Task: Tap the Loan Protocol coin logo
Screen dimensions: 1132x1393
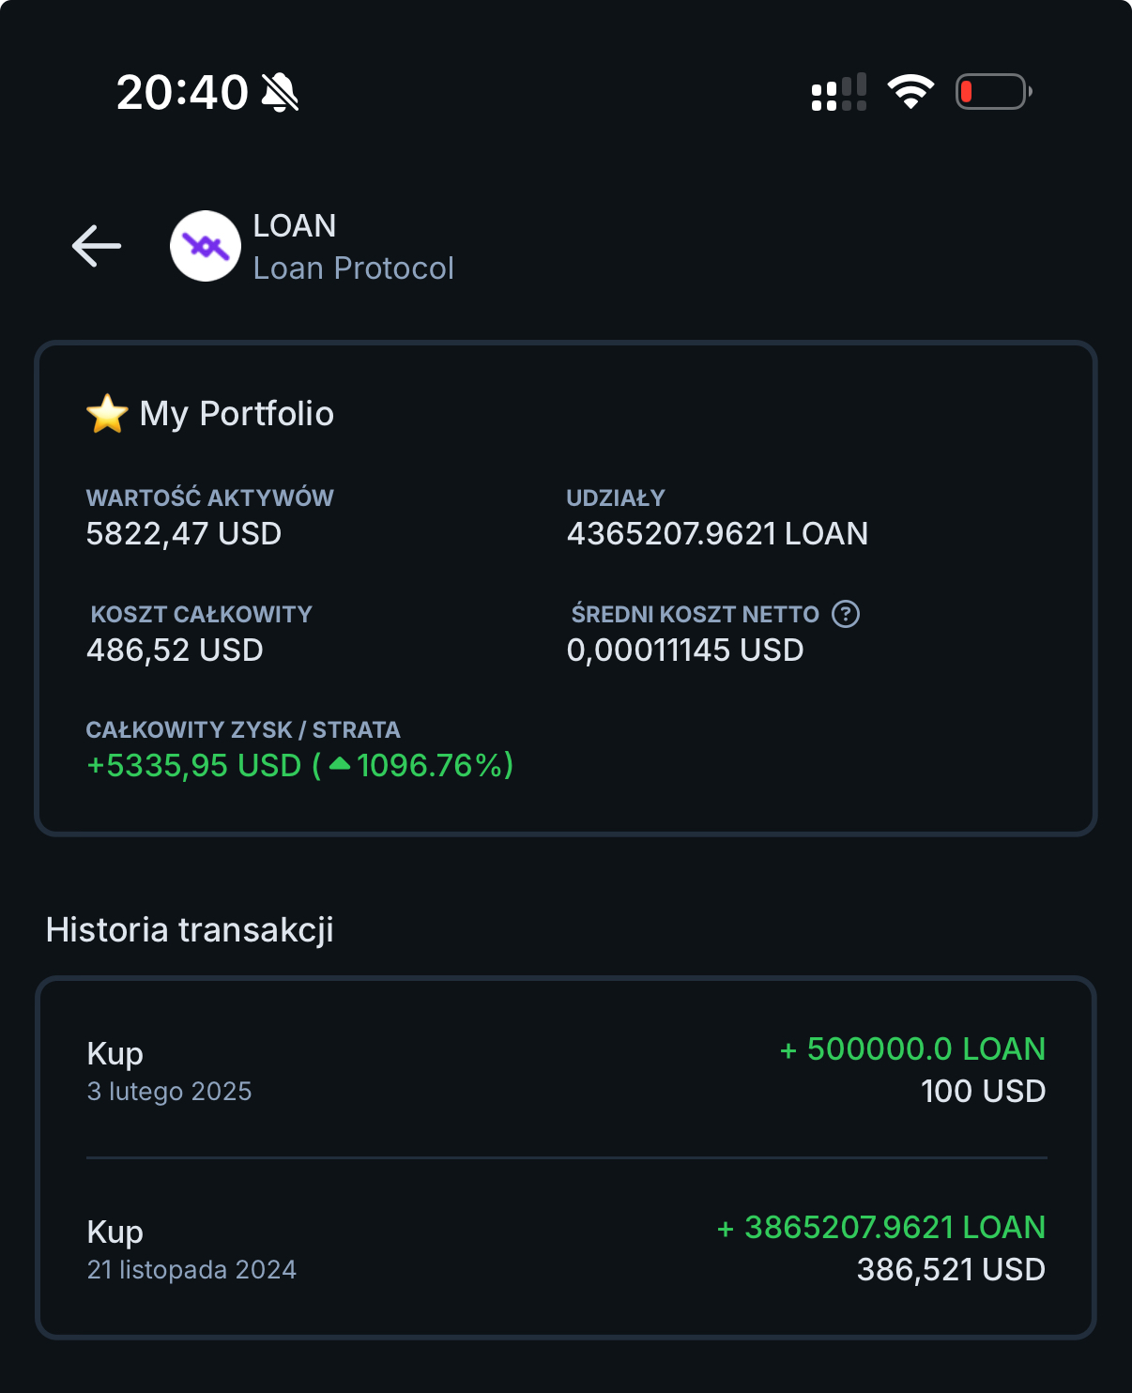Action: [206, 246]
